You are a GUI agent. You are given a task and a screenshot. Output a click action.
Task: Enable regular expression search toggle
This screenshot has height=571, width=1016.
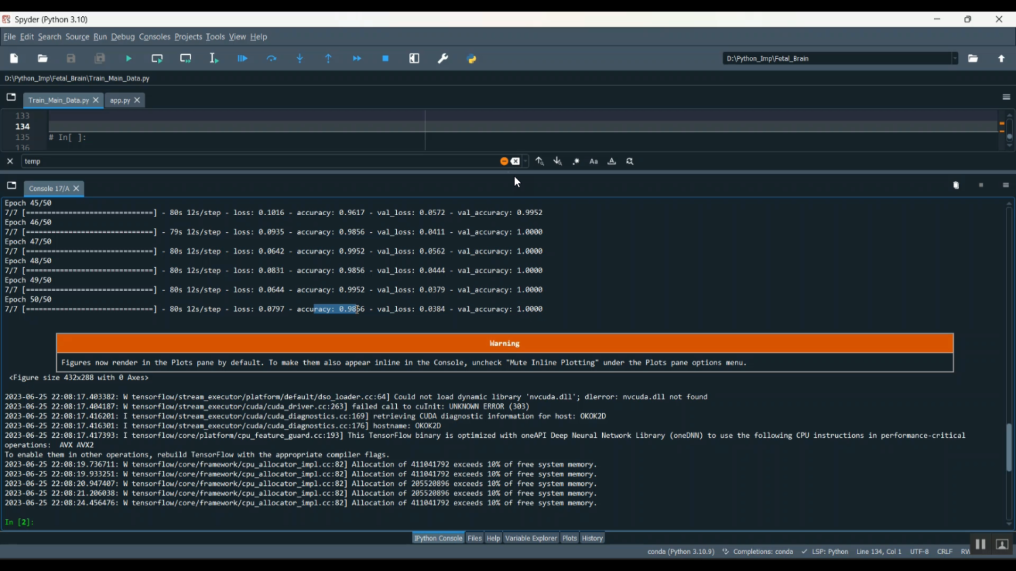[x=576, y=162]
